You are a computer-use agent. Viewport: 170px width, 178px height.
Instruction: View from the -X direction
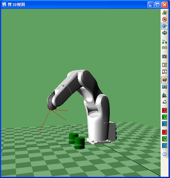(164, 132)
